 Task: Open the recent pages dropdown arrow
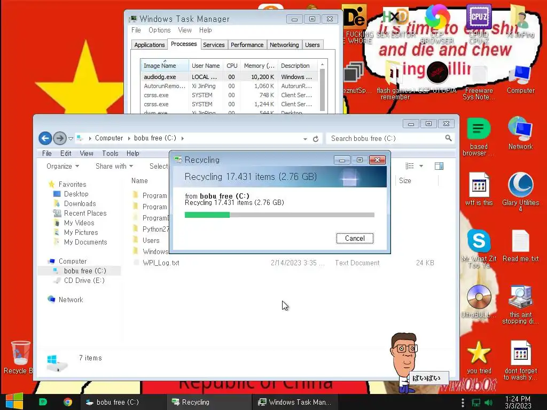point(71,138)
